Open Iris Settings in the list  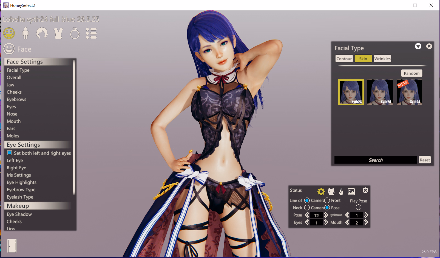[x=19, y=175]
